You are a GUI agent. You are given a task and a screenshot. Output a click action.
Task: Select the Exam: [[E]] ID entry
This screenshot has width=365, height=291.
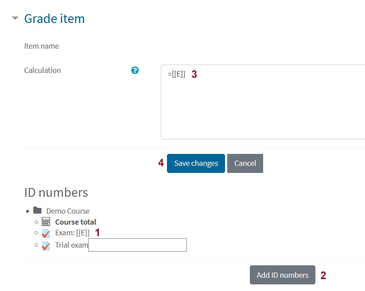(72, 233)
